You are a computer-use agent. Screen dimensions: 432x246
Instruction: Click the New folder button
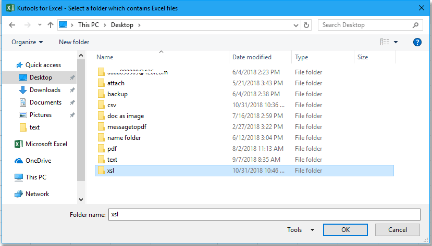point(74,42)
